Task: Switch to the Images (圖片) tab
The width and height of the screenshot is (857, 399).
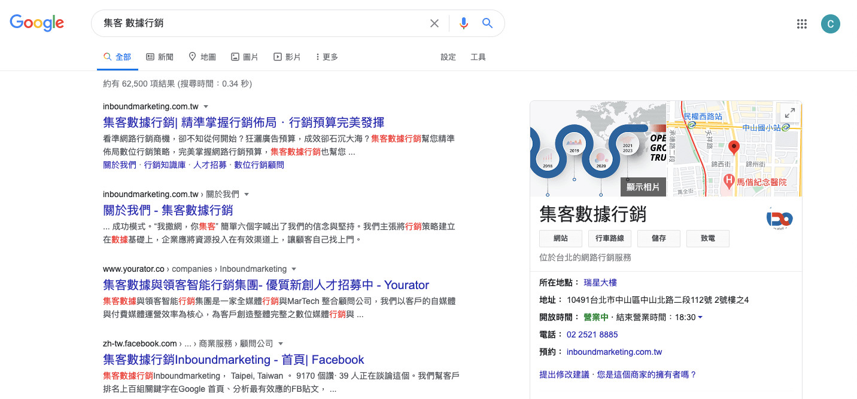Action: pyautogui.click(x=245, y=57)
